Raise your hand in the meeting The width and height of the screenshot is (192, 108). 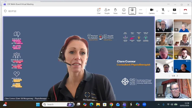[x=115, y=11]
